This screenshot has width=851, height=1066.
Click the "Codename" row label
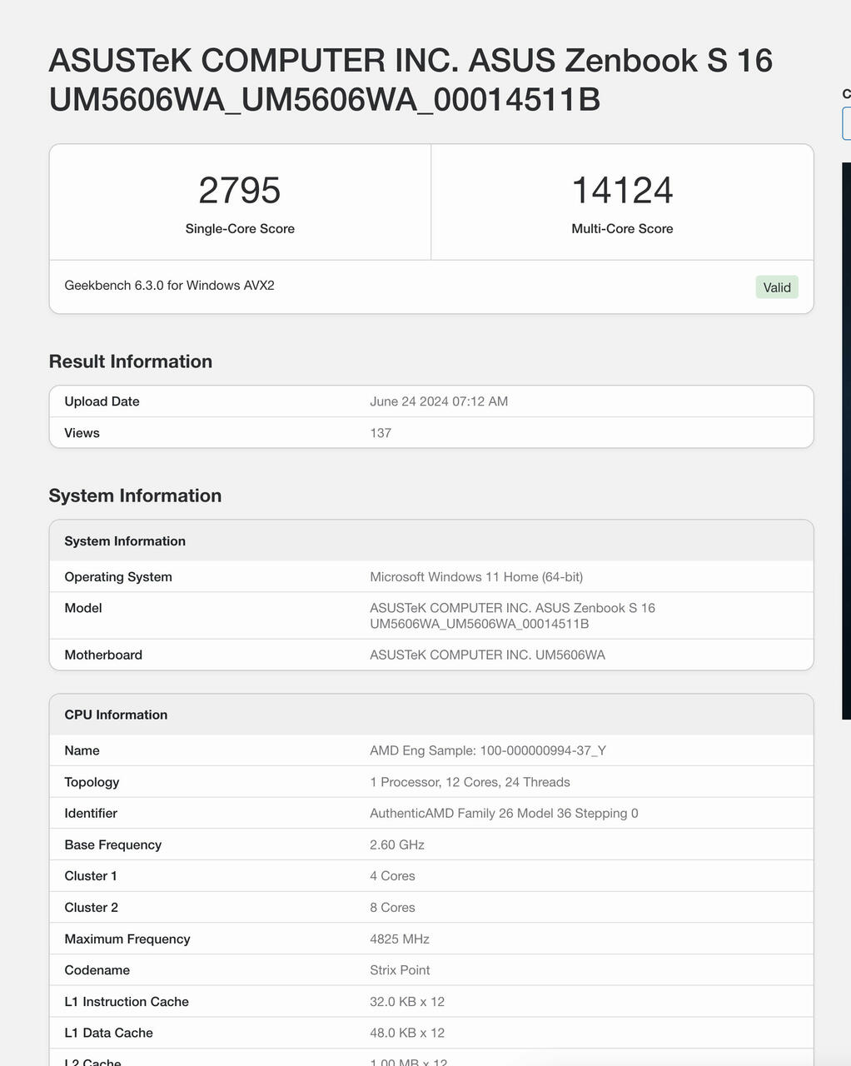pos(97,970)
